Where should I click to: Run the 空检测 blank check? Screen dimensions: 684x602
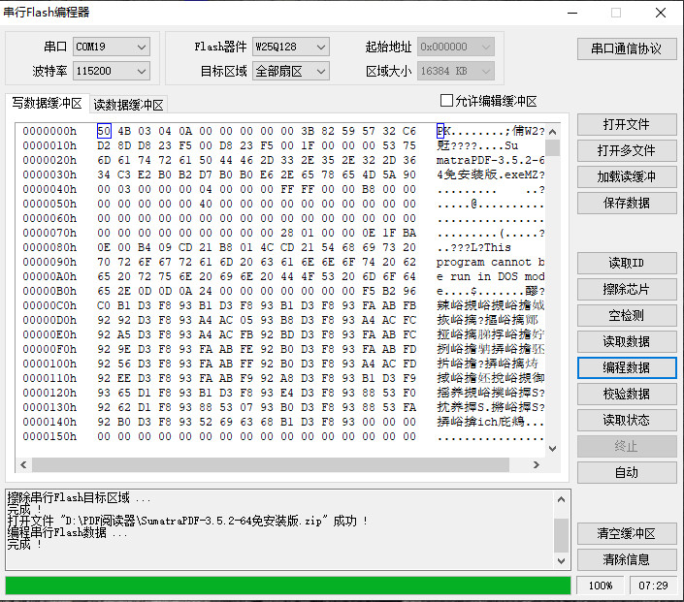tap(627, 316)
